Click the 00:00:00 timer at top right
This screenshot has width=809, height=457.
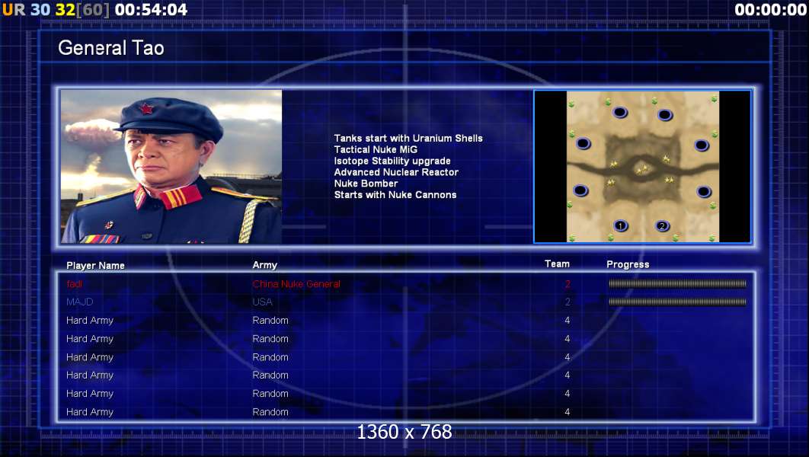point(770,10)
